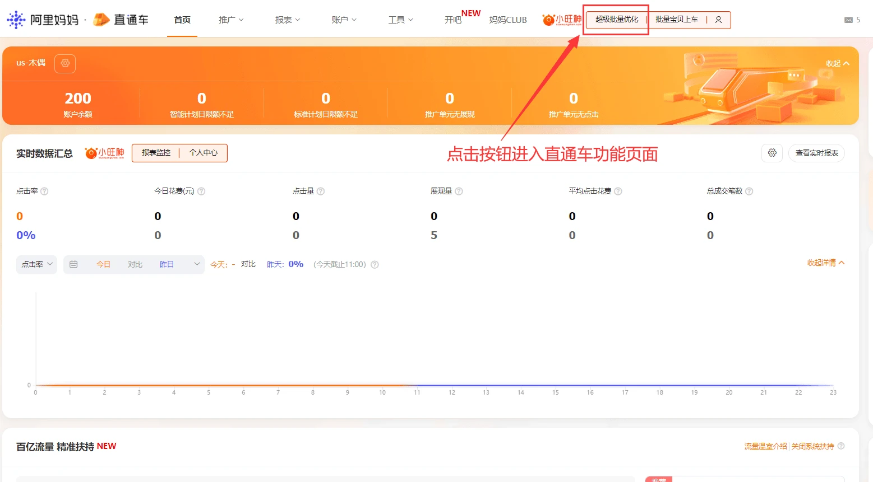Click the 阿里妈妈 logo in the header
The height and width of the screenshot is (482, 873).
pos(43,20)
